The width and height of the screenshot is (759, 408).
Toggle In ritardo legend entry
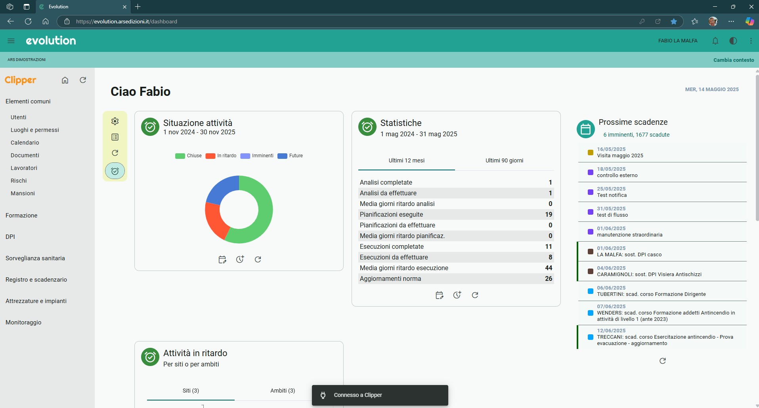(x=221, y=156)
